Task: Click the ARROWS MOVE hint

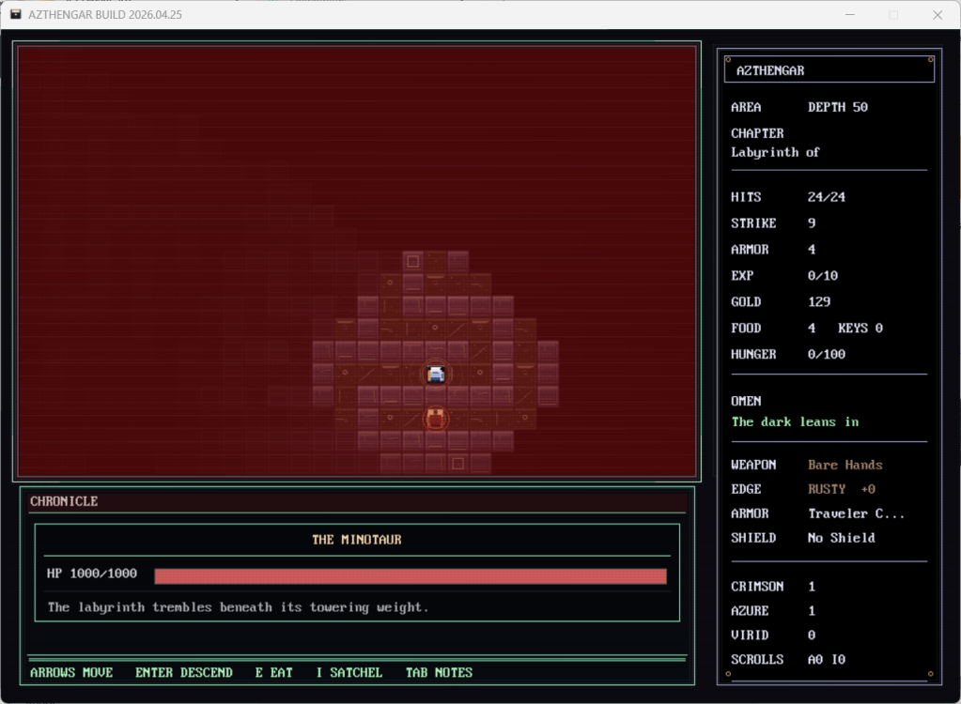Action: click(x=71, y=672)
